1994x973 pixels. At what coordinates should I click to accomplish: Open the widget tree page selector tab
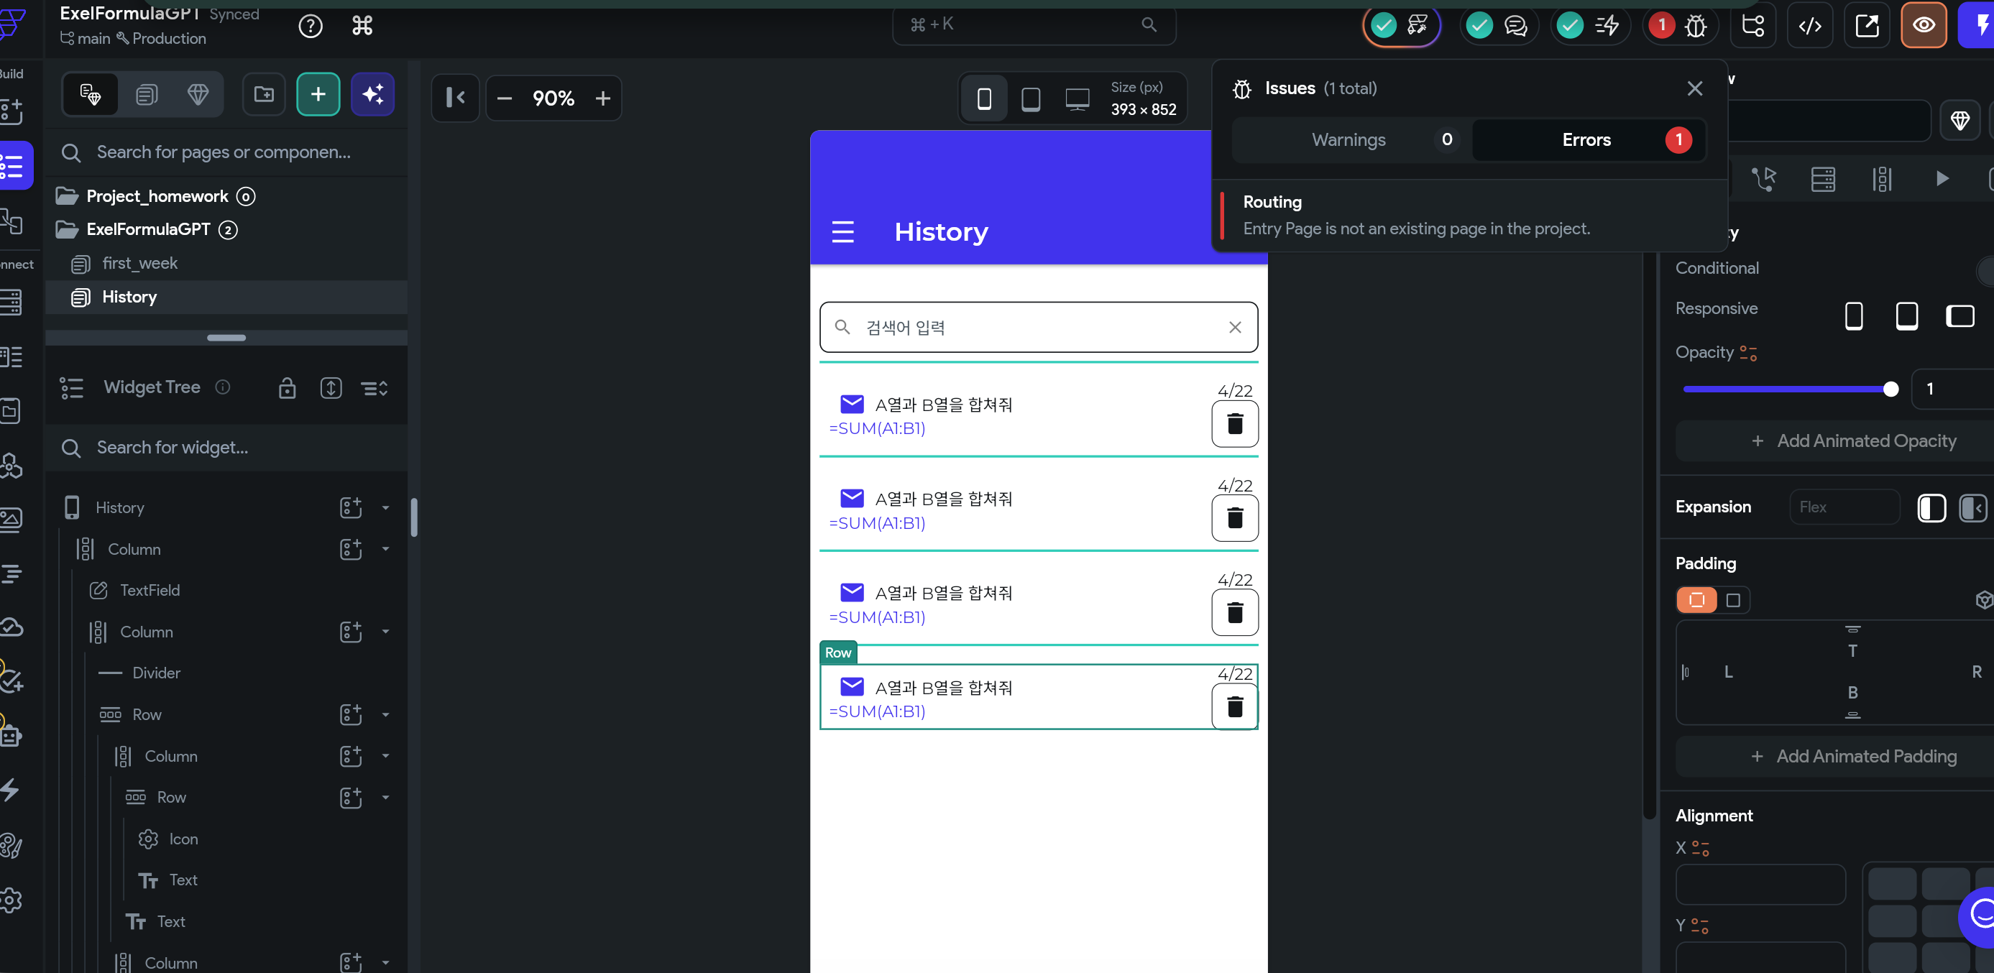[91, 94]
